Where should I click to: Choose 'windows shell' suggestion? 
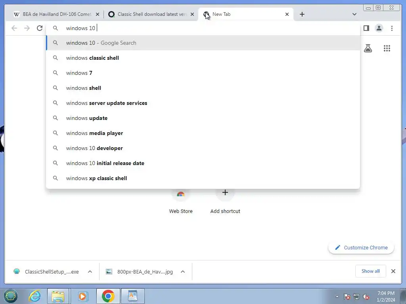coord(203,88)
